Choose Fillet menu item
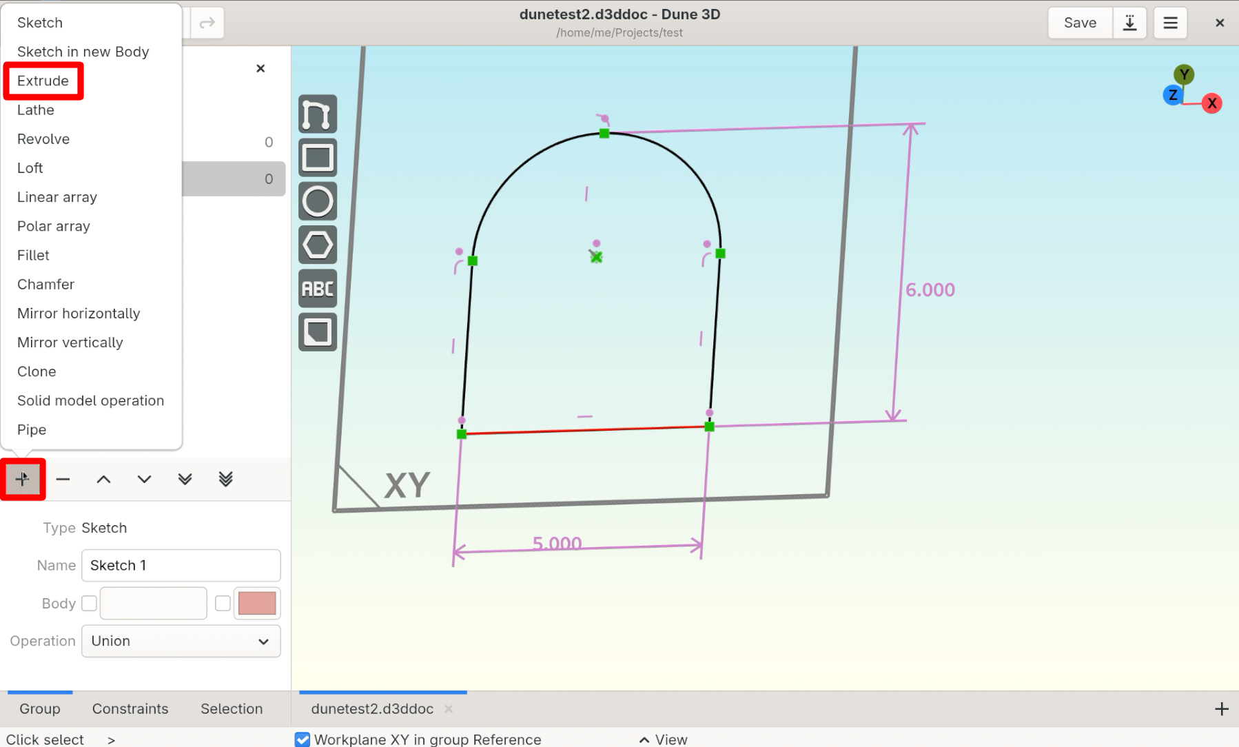 pyautogui.click(x=91, y=255)
